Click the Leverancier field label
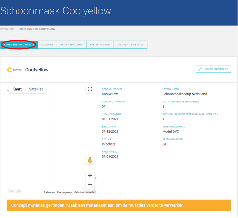Image resolution: width=238 pixels, height=218 pixels. (x=171, y=89)
